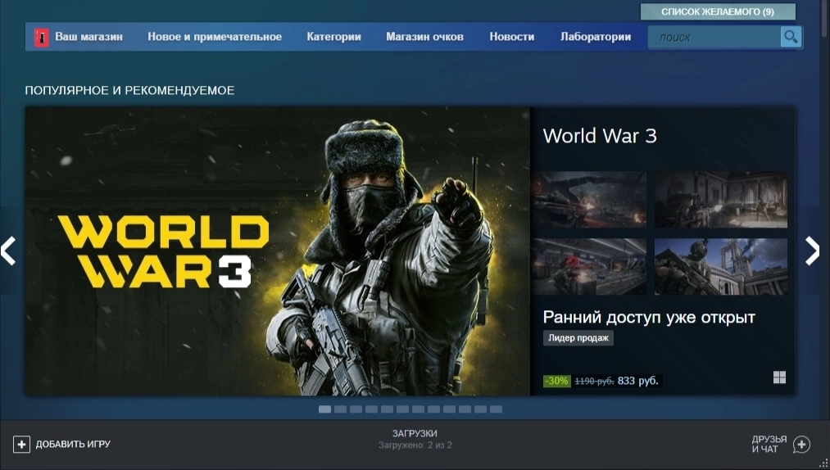Open the Новости tab
This screenshot has height=470, width=830.
point(512,37)
